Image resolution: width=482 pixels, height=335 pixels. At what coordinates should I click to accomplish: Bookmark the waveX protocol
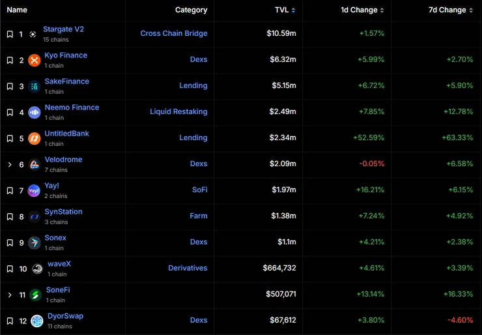click(x=10, y=269)
